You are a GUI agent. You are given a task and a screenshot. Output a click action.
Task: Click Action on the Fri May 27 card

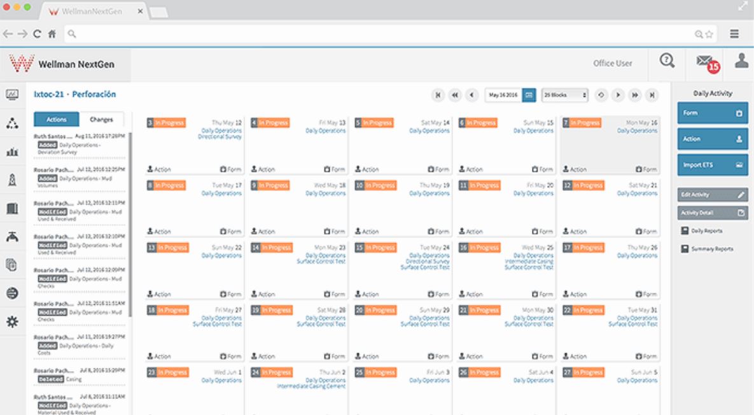(x=159, y=356)
